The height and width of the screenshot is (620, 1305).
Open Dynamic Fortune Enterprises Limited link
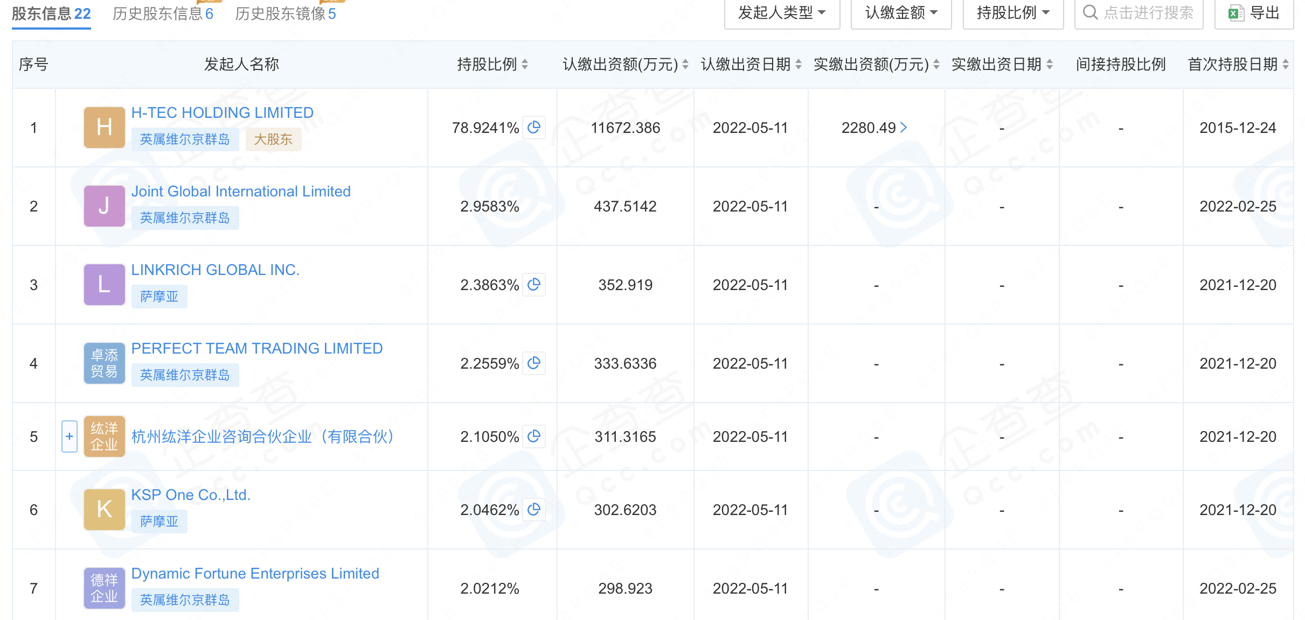(255, 573)
